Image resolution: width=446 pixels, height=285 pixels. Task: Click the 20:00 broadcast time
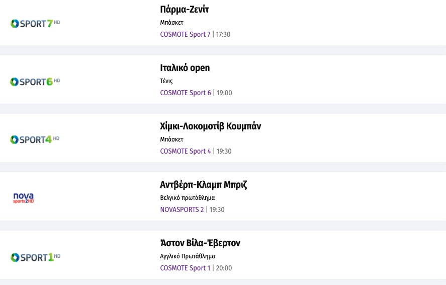click(224, 268)
